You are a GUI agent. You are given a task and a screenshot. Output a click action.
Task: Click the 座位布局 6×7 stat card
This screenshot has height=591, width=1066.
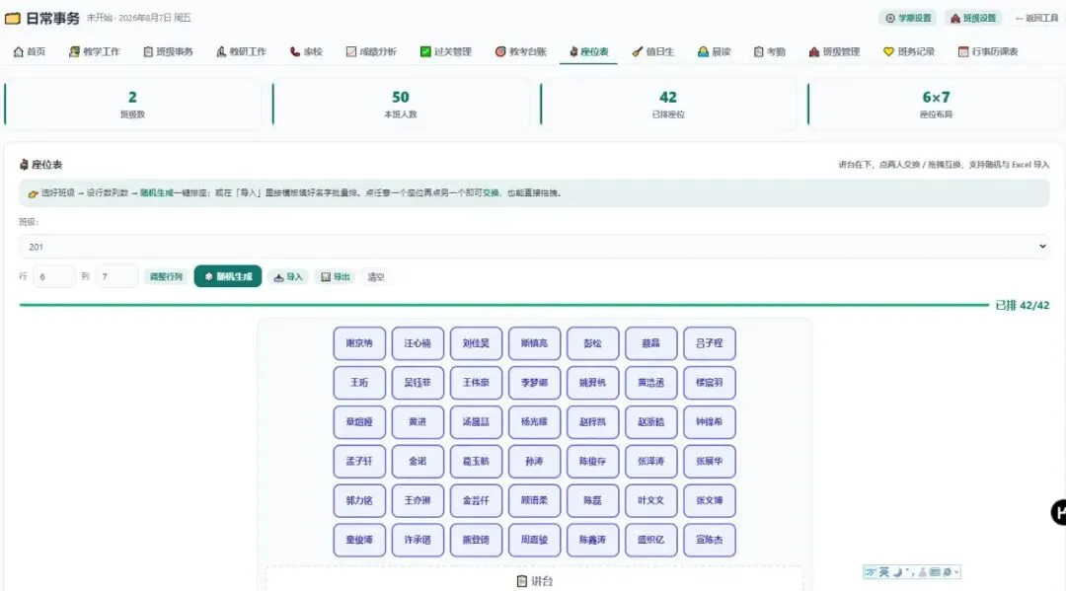[936, 104]
